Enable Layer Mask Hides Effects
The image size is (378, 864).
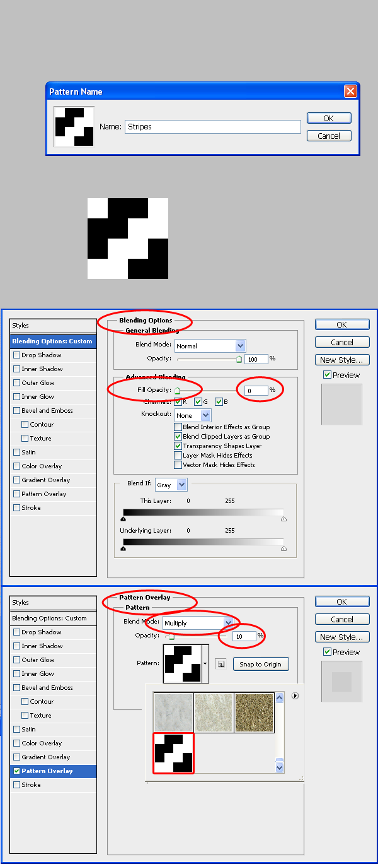click(x=178, y=456)
